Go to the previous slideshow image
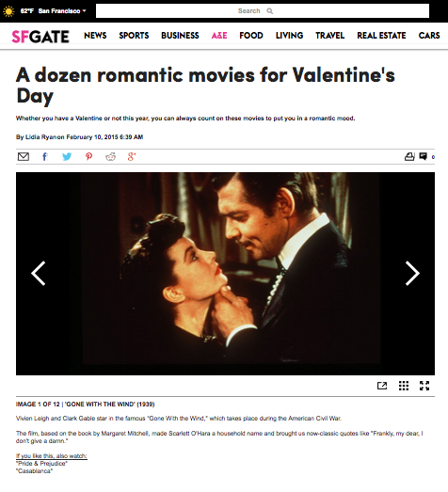 [x=39, y=274]
